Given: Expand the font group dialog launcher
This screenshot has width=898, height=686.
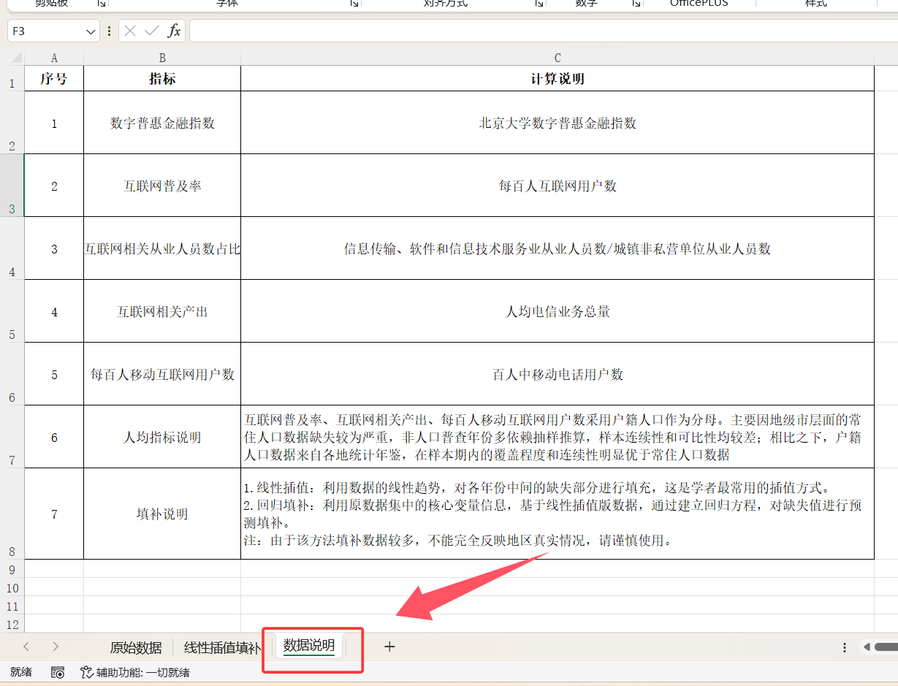Looking at the screenshot, I should pos(354,4).
